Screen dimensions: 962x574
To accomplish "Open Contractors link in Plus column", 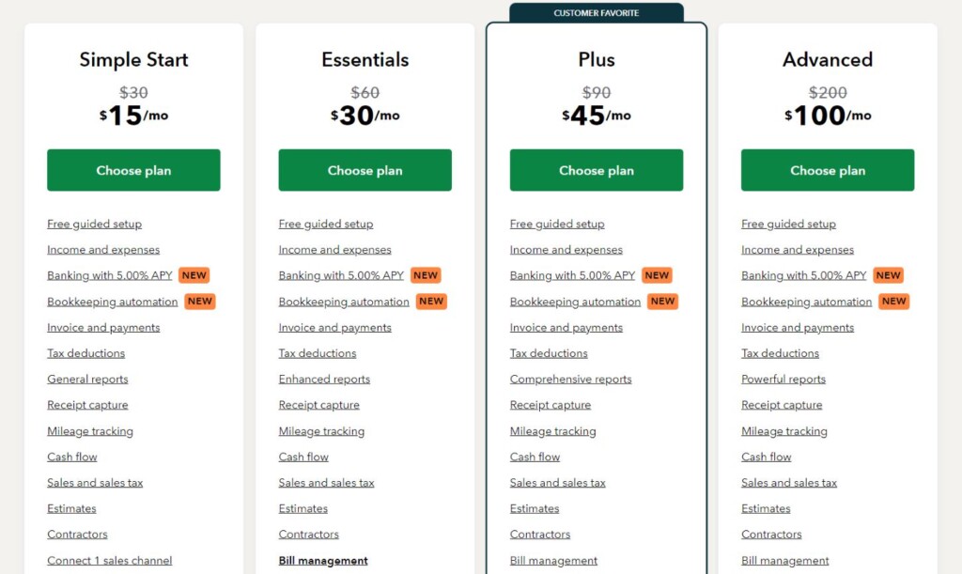I will click(539, 534).
